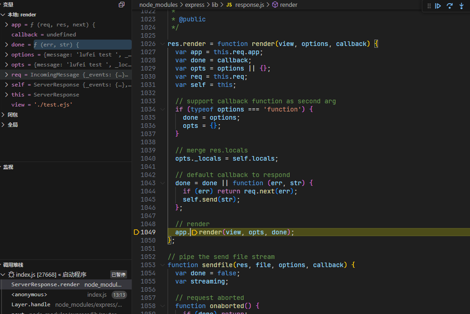This screenshot has height=314, width=470.
Task: Select the <anonymous> stack frame
Action: click(x=29, y=294)
